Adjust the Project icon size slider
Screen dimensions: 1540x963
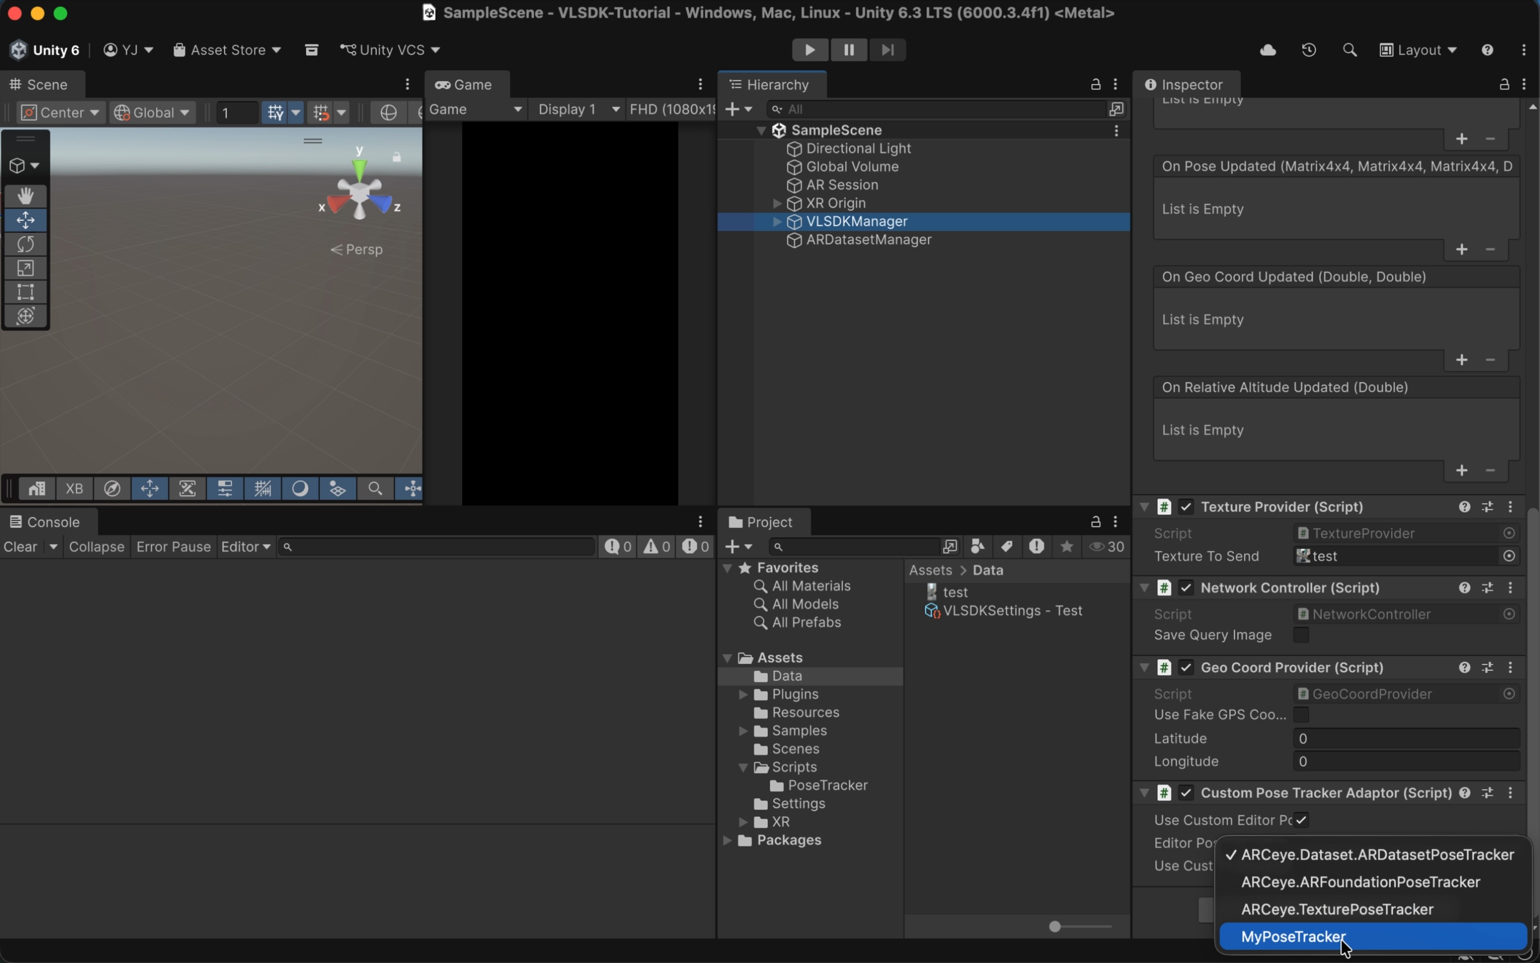[x=1056, y=927]
